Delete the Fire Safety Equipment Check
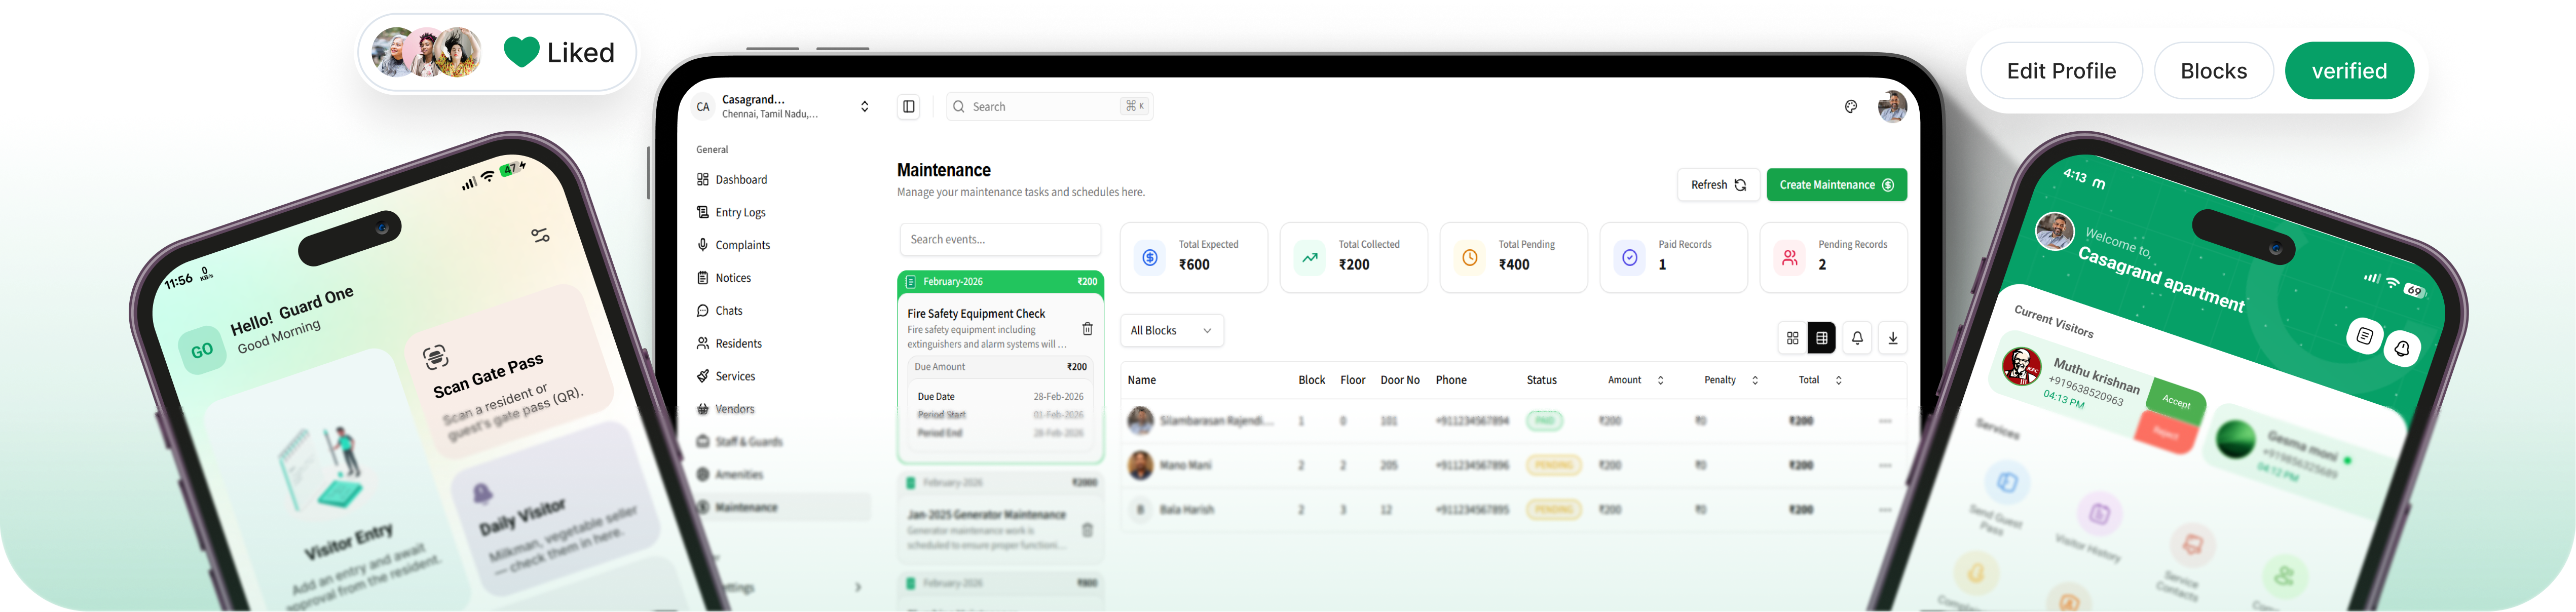The width and height of the screenshot is (2576, 612). pyautogui.click(x=1087, y=329)
